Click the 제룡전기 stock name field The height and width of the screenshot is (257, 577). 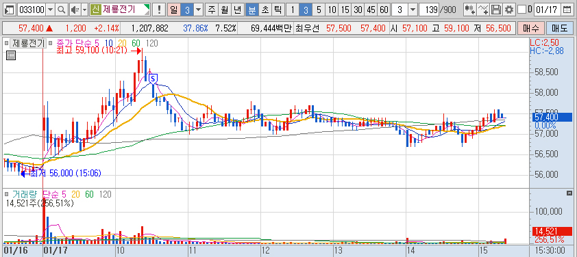pyautogui.click(x=121, y=10)
